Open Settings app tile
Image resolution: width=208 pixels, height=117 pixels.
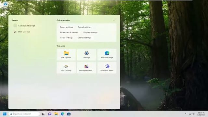(86, 55)
